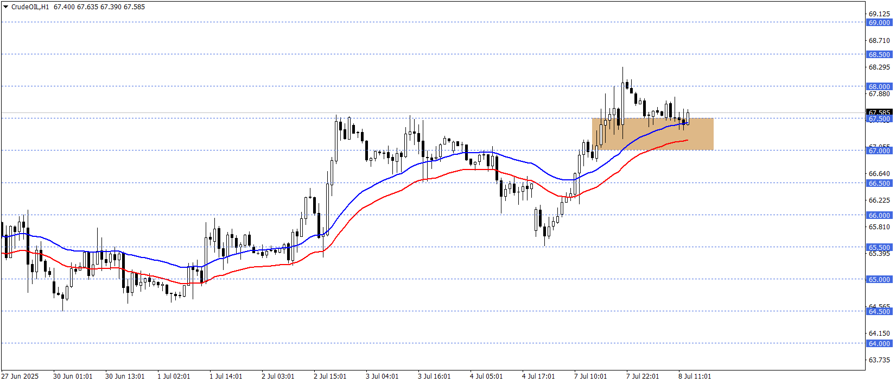The image size is (896, 383).
Task: Click the 64.000 level label
Action: tap(879, 343)
